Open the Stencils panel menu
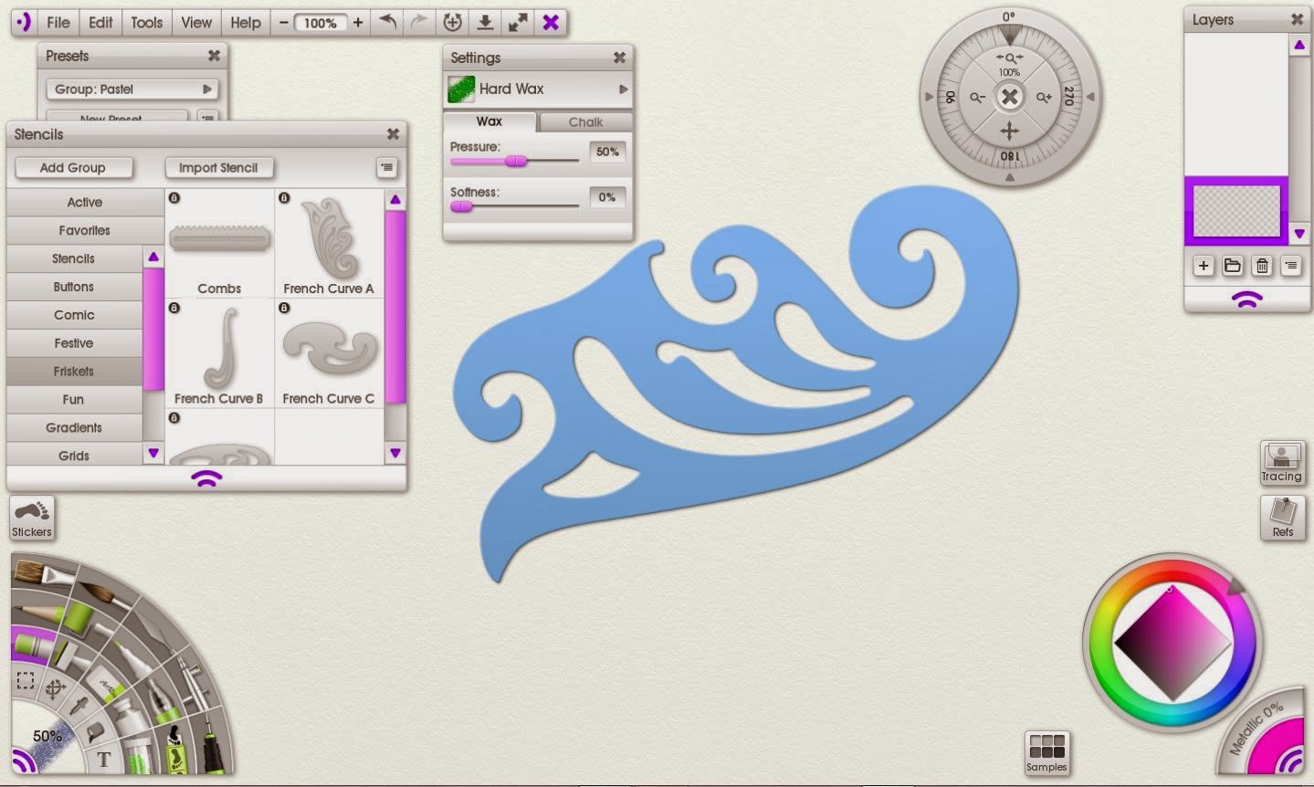 point(386,167)
